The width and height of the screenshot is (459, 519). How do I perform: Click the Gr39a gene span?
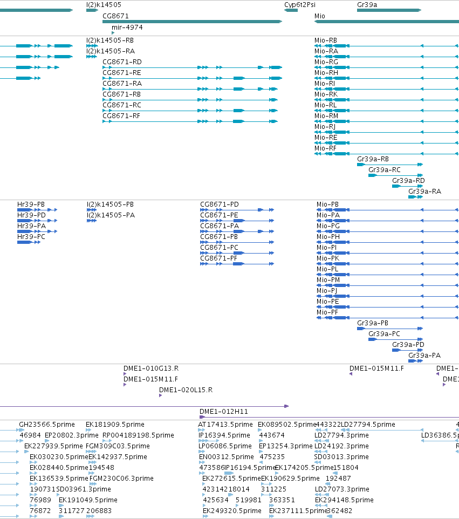[389, 10]
